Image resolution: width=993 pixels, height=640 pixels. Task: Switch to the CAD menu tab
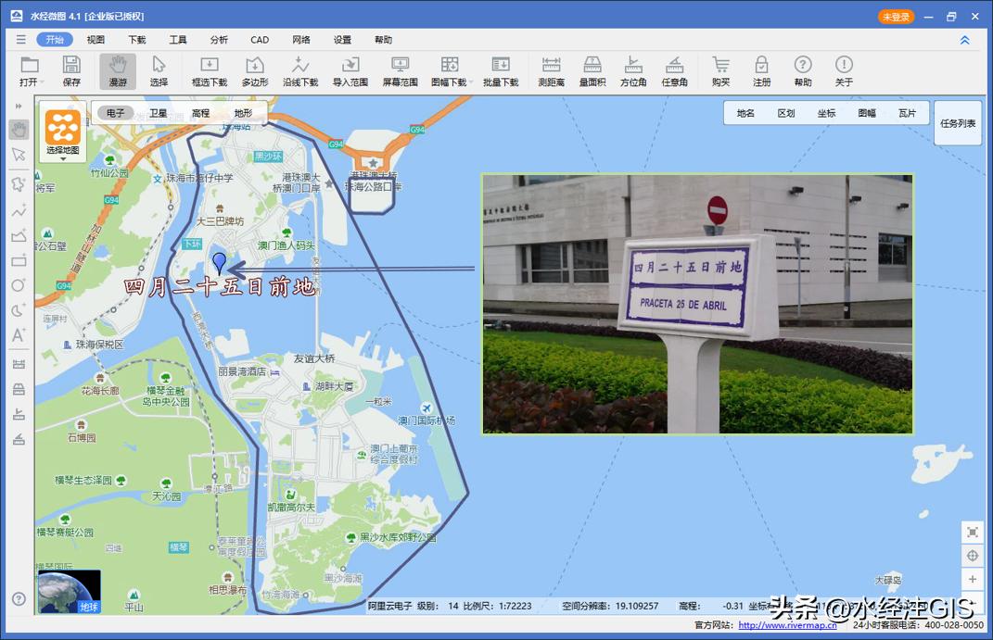click(260, 40)
